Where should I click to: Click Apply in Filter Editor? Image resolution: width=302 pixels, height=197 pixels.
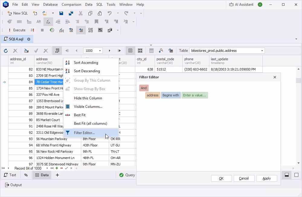tap(267, 178)
